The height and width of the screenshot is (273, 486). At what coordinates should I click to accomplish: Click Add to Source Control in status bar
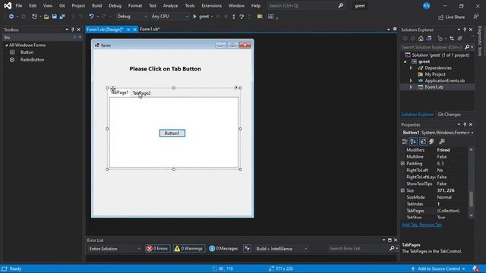[x=438, y=268]
